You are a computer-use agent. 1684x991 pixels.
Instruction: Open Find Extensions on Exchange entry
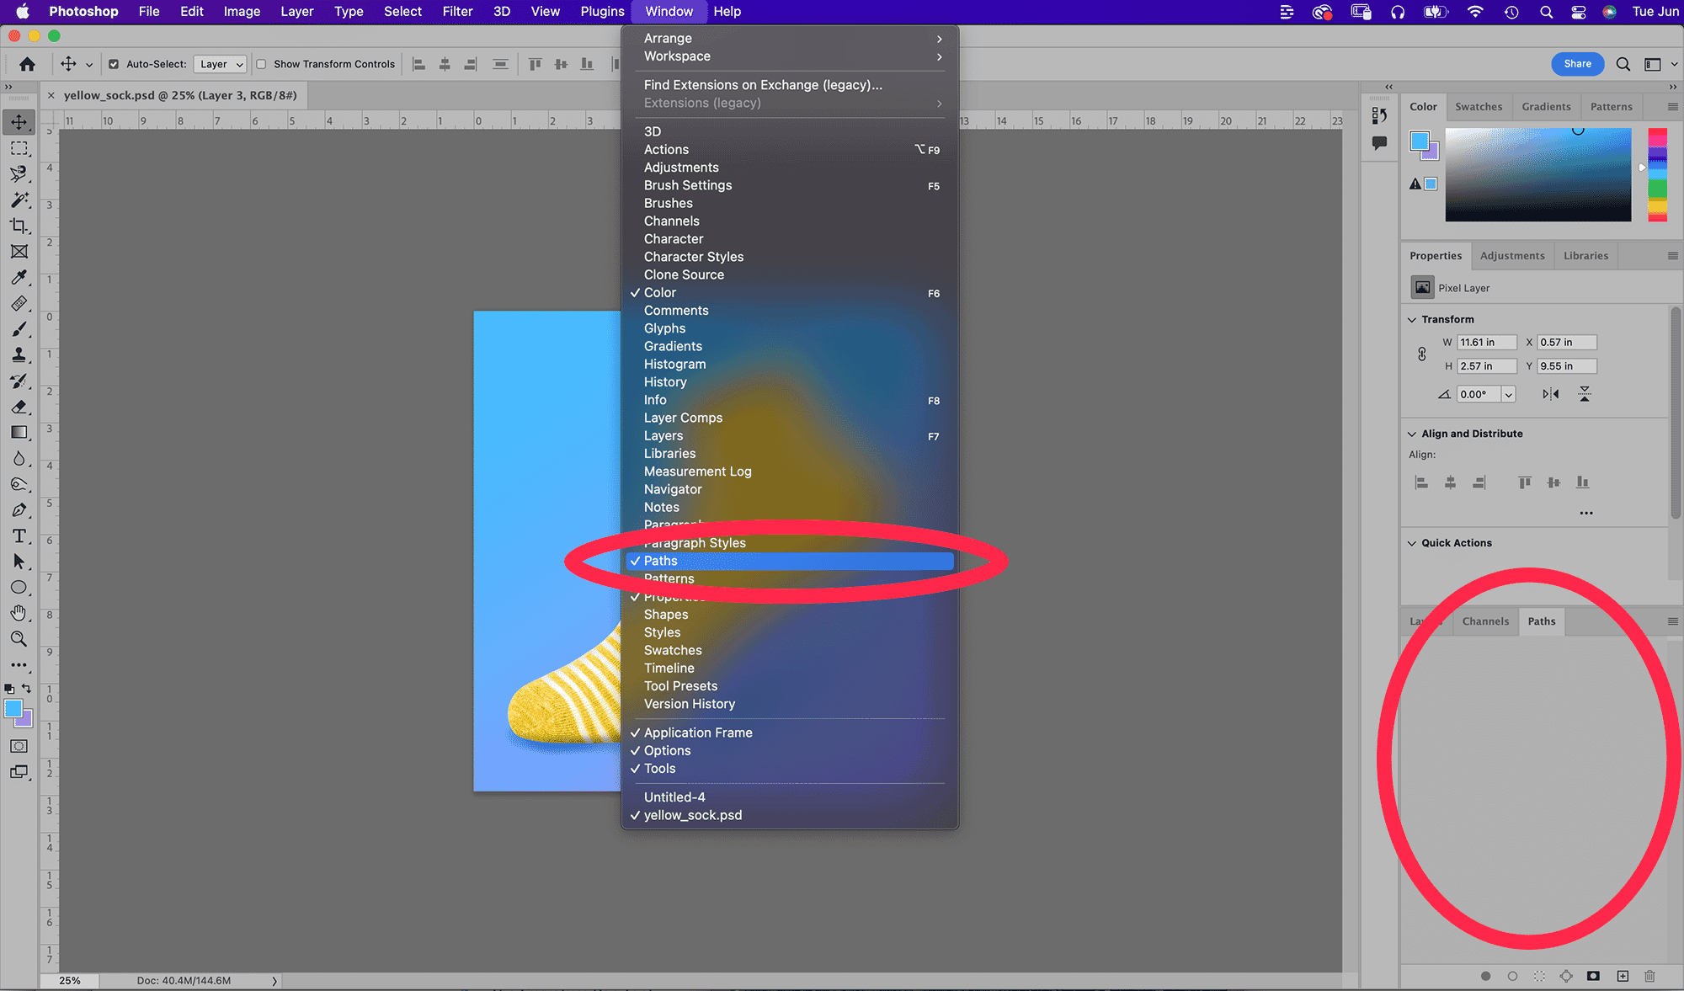[x=763, y=85]
